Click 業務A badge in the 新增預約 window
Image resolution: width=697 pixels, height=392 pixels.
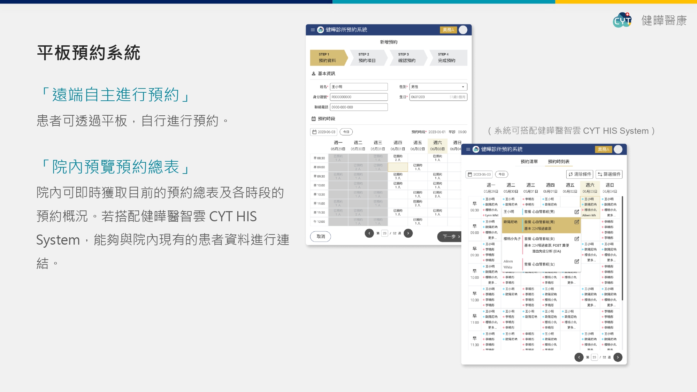click(x=448, y=30)
